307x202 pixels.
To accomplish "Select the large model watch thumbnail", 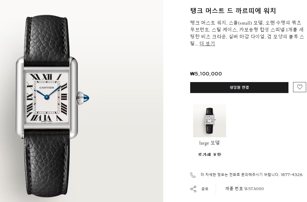I will click(x=210, y=121).
